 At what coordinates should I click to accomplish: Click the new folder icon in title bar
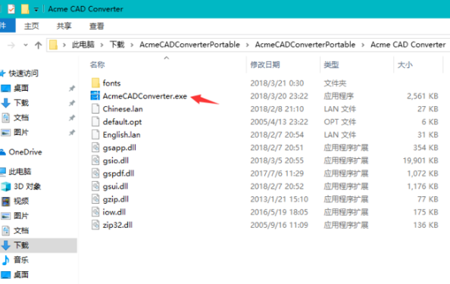25,9
